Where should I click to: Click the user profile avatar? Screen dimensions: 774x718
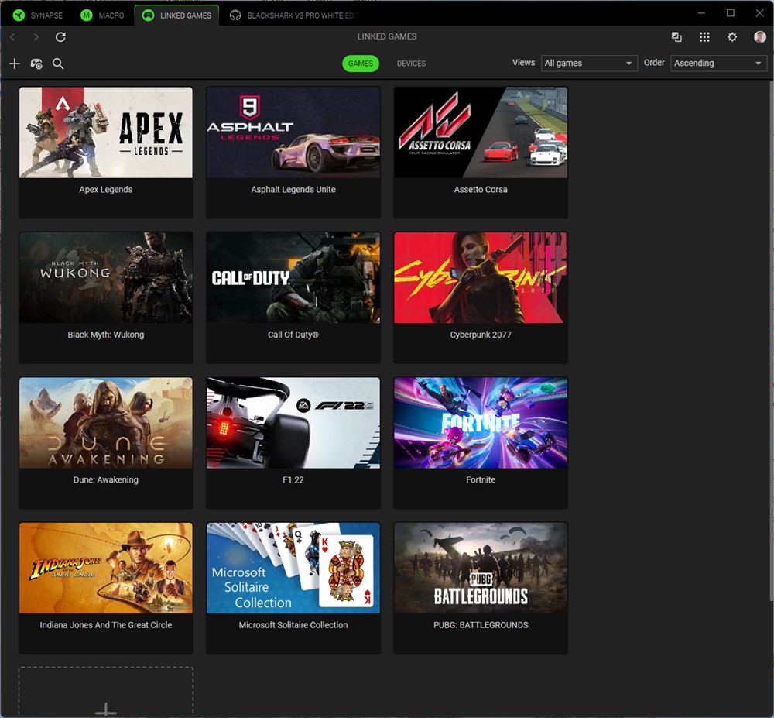pos(759,37)
